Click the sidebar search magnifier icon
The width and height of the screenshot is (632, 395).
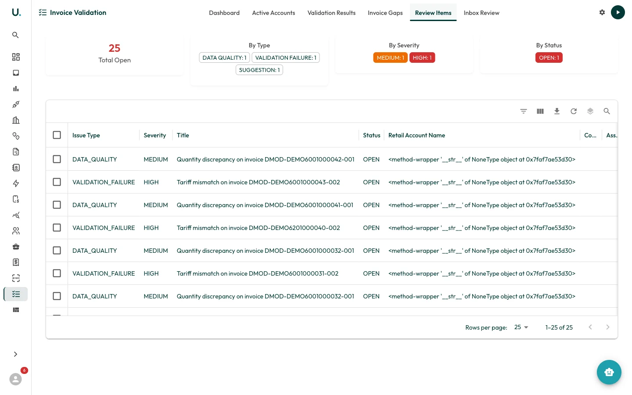coord(15,35)
